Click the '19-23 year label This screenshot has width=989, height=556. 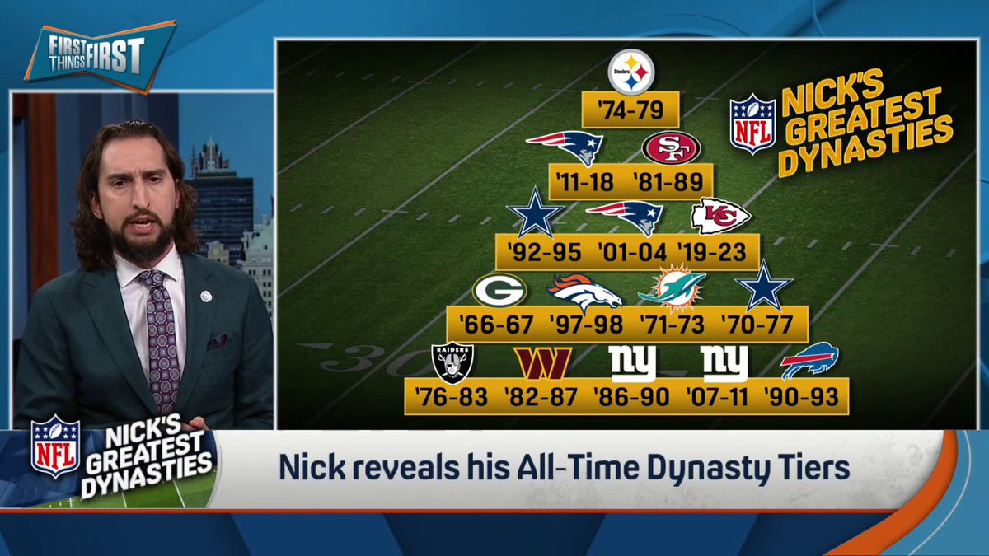711,252
